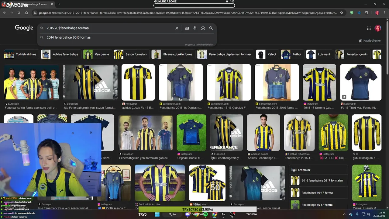Filter by Sezon formaları chip
Screen dimensions: 389x219
tap(132, 54)
